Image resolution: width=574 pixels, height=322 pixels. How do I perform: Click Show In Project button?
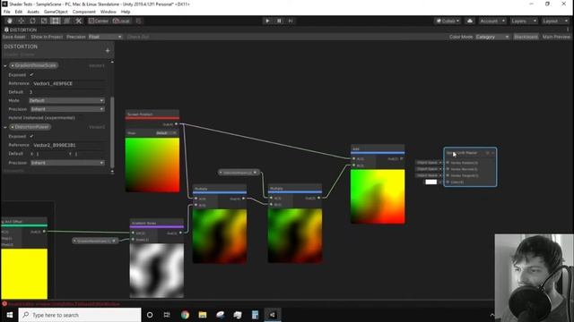click(47, 37)
